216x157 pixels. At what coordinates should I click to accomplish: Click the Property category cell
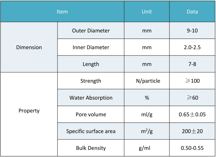29,114
